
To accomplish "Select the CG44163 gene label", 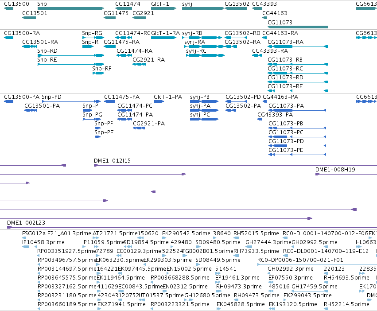I will coord(275,13).
